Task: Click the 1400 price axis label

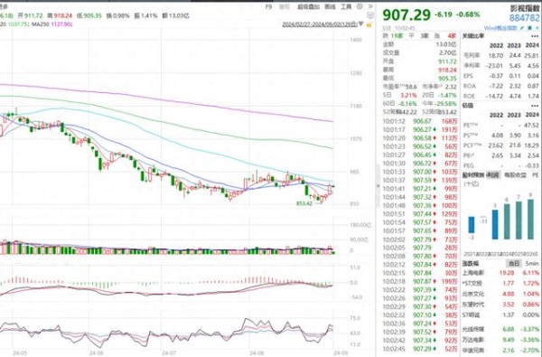Action: tap(356, 40)
